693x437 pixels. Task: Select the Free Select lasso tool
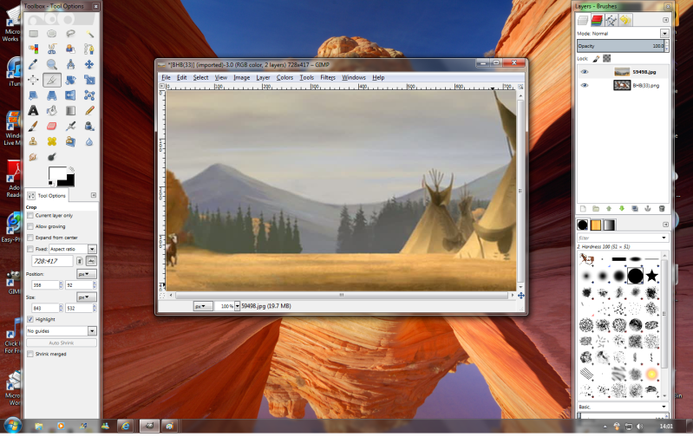click(70, 34)
